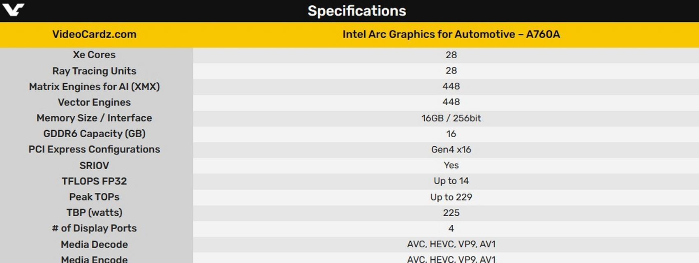Click the 16GB / 256bit value
This screenshot has height=263, width=699.
point(451,118)
